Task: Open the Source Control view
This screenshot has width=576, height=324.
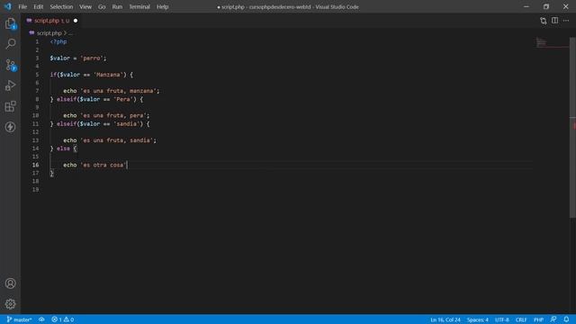Action: 10,65
